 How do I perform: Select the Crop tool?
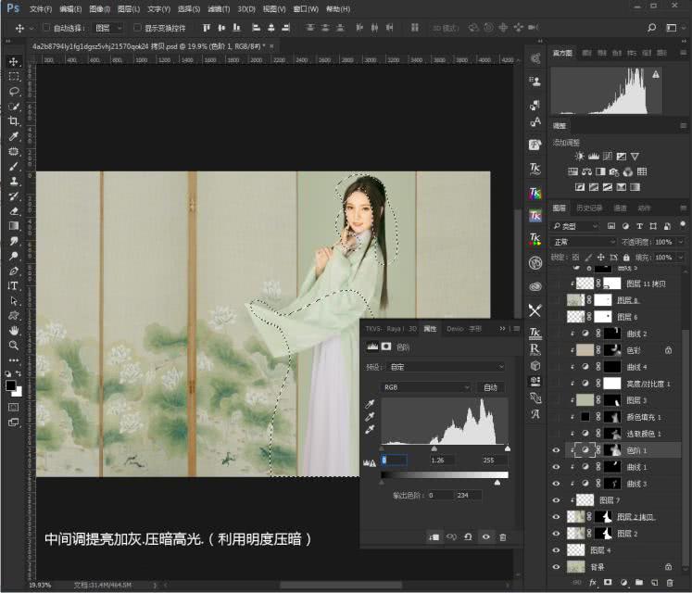14,121
